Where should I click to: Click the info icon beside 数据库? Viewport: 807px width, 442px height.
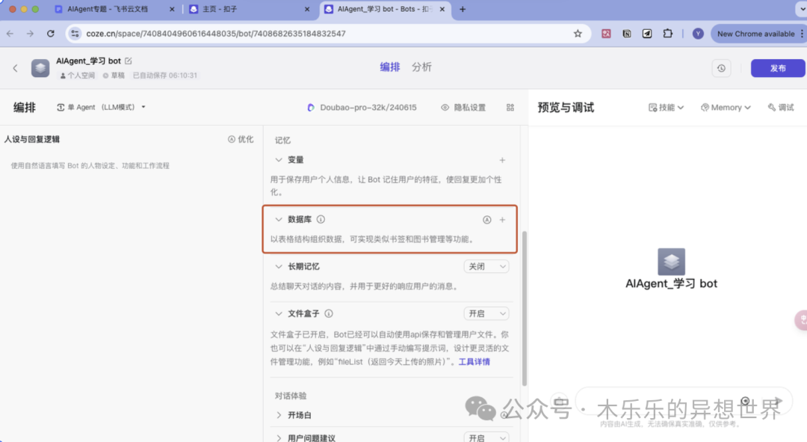pyautogui.click(x=321, y=220)
